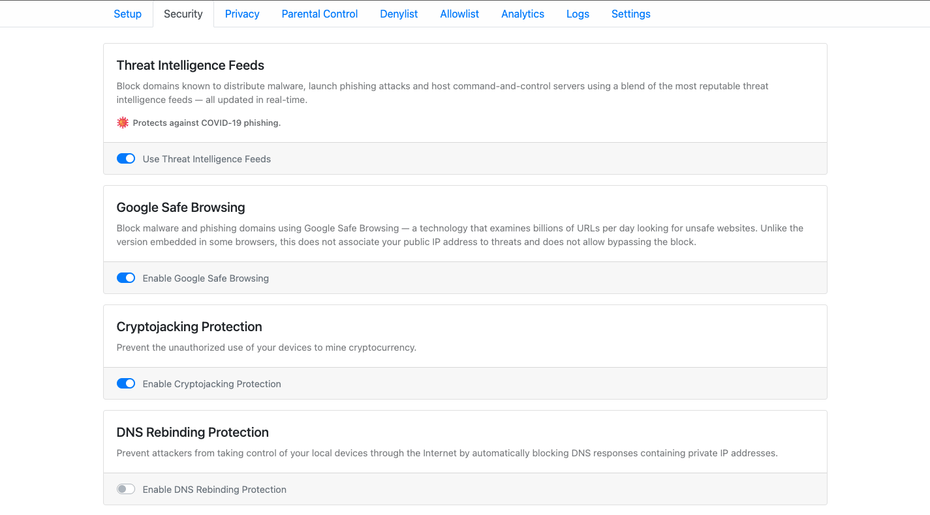Click the Google Safe Browsing heading
This screenshot has width=930, height=515.
(181, 207)
